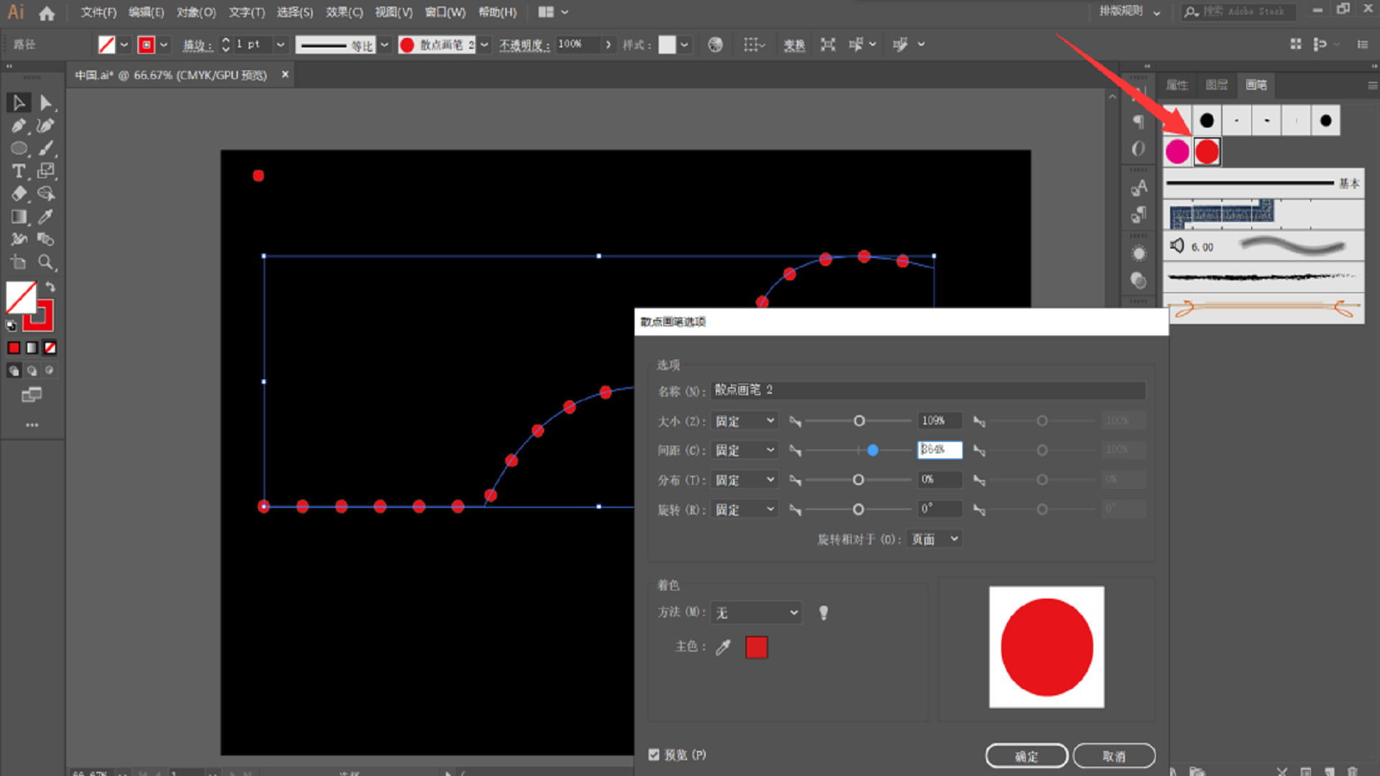Click the main color eyedropper in dialog
The height and width of the screenshot is (776, 1380).
point(723,647)
